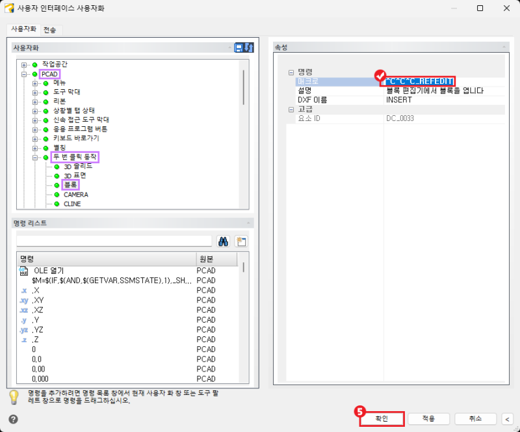Image resolution: width=520 pixels, height=432 pixels.
Task: Click the 취소 button
Action: click(x=475, y=419)
